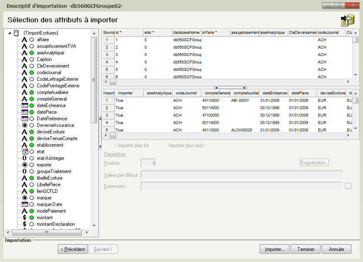363x262 pixels.
Task: Click 'codeJournal' column header in source grid
Action: [331, 33]
